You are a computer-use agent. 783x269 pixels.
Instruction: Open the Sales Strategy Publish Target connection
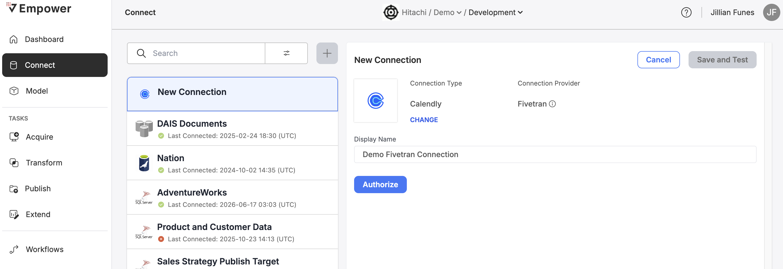pos(232,259)
